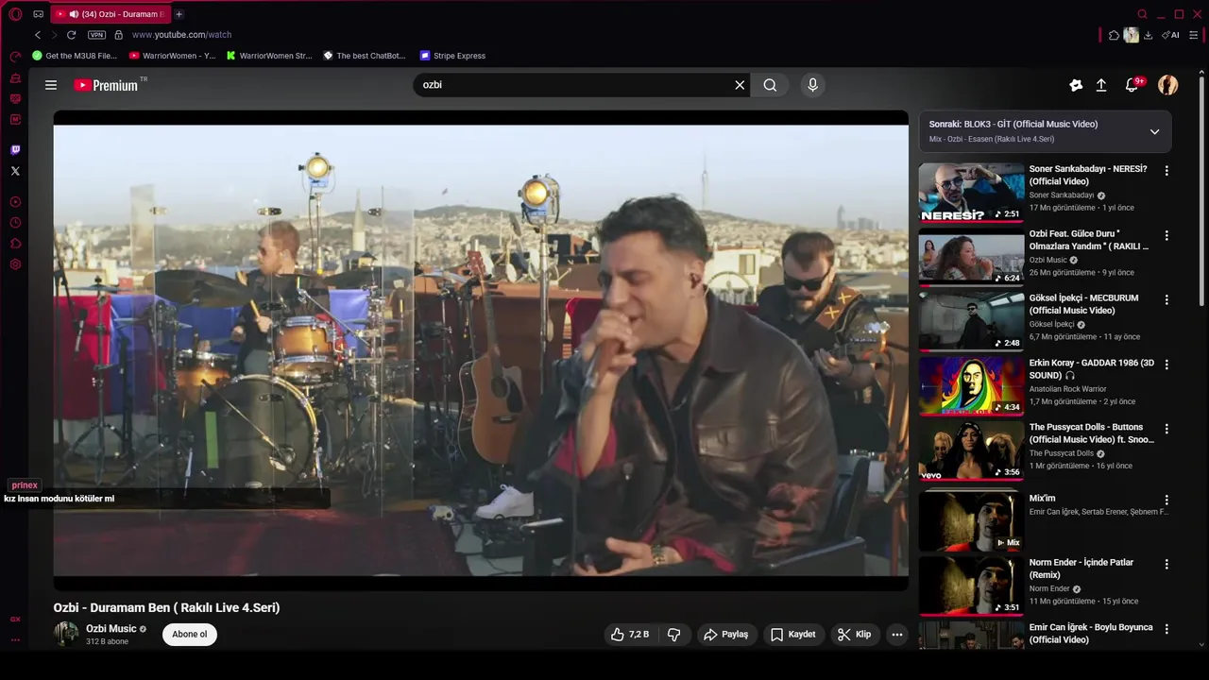Dislike the Ozbi Duramam Ben video

pyautogui.click(x=673, y=635)
